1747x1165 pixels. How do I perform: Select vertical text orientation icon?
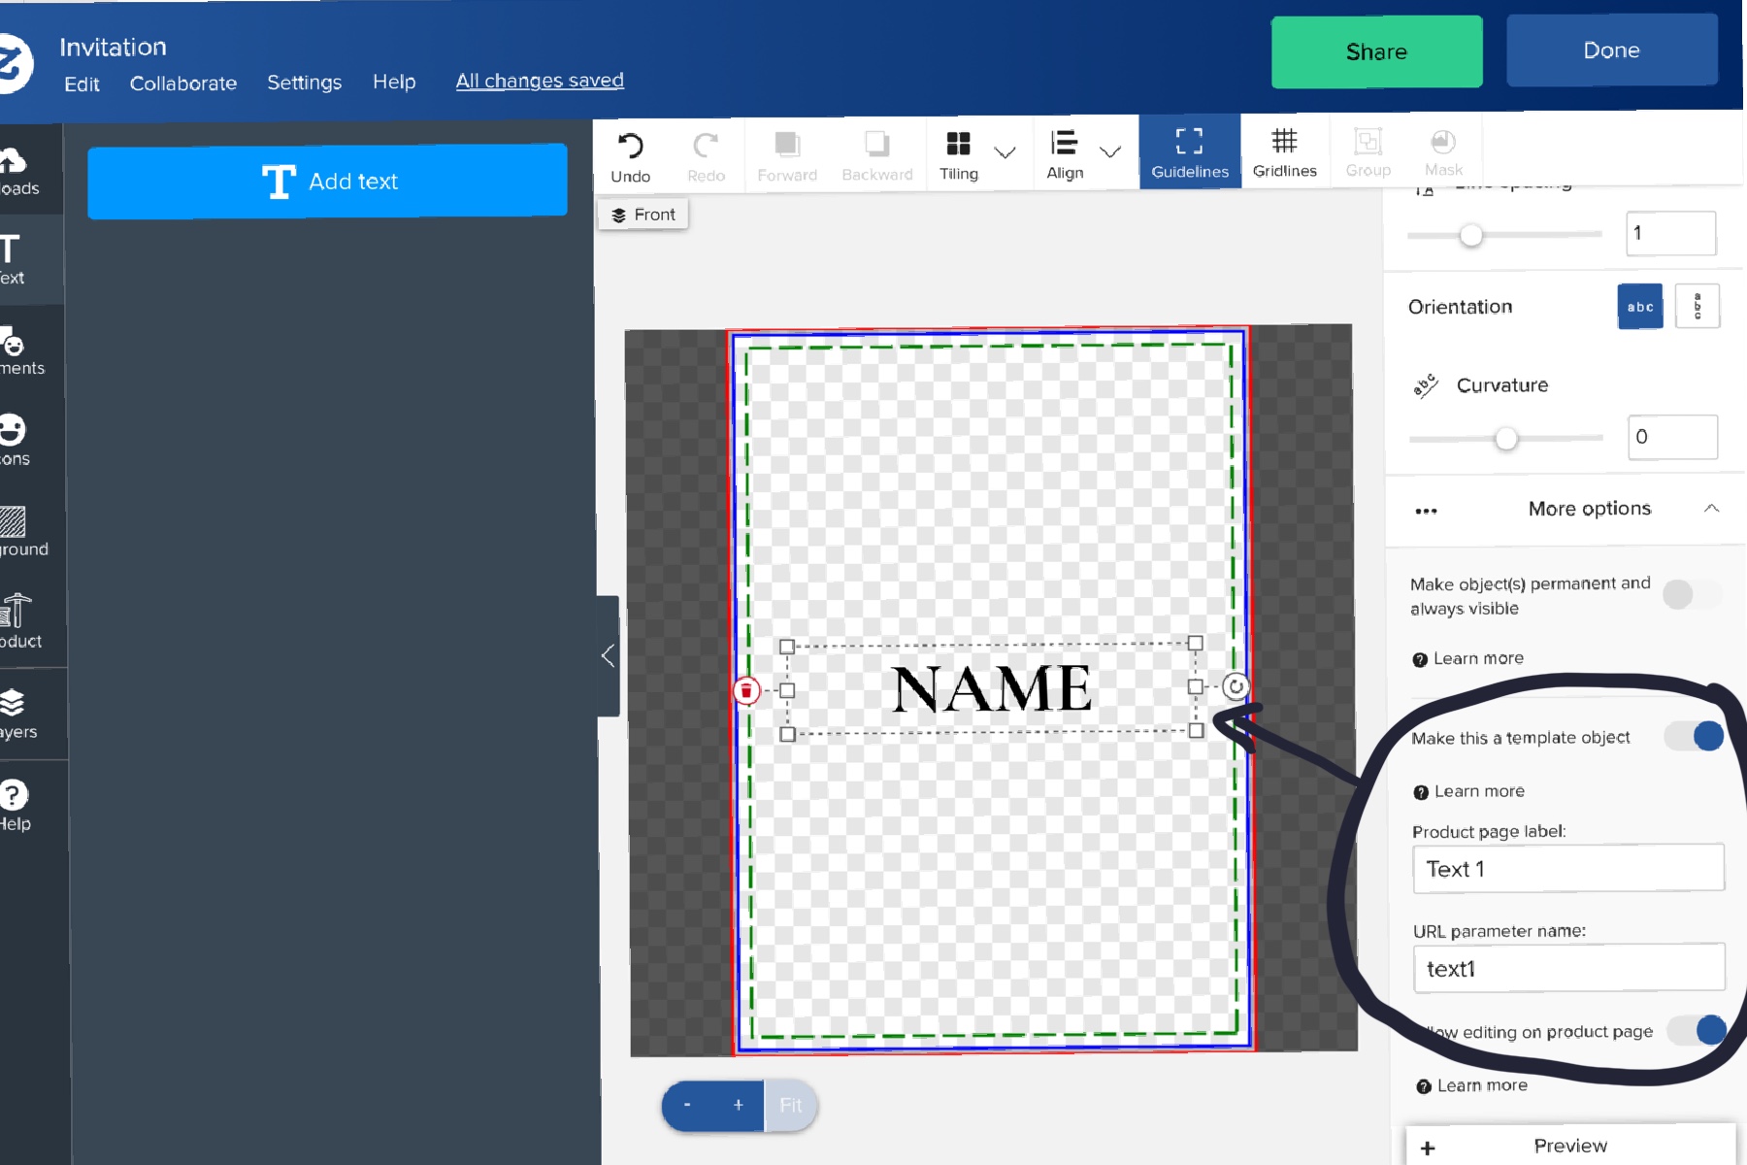[x=1698, y=307]
